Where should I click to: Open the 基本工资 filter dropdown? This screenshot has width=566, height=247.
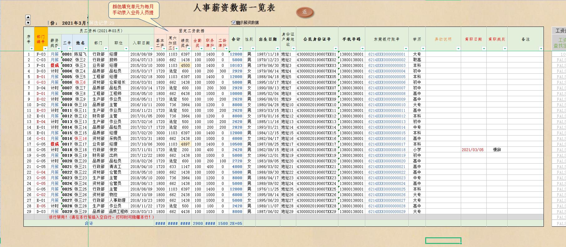click(x=164, y=48)
